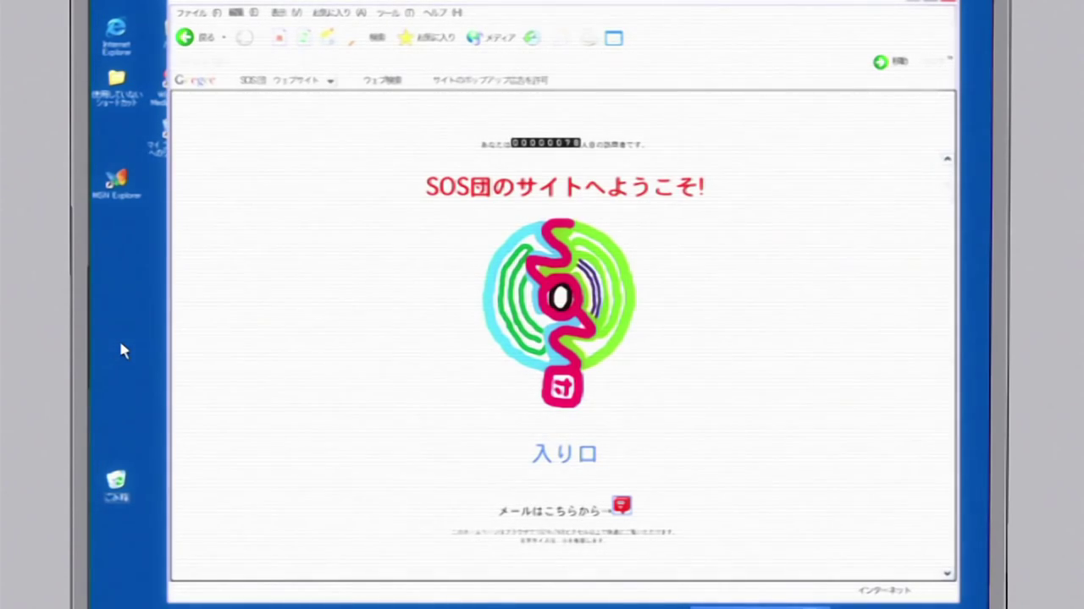Click the Google logo on the search toolbar
The width and height of the screenshot is (1084, 609).
pyautogui.click(x=195, y=80)
